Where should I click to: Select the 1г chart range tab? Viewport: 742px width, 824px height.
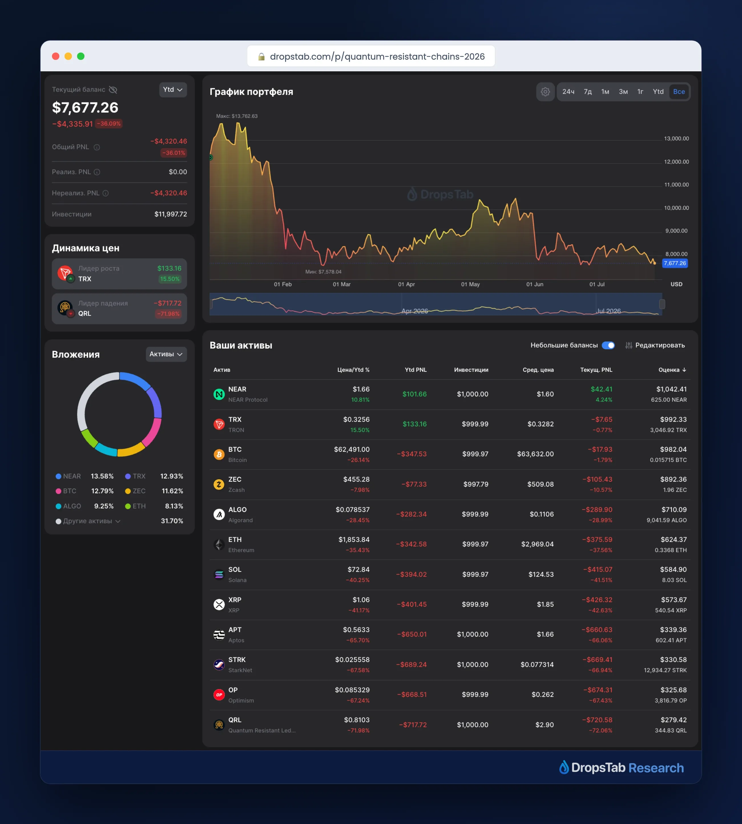[640, 92]
